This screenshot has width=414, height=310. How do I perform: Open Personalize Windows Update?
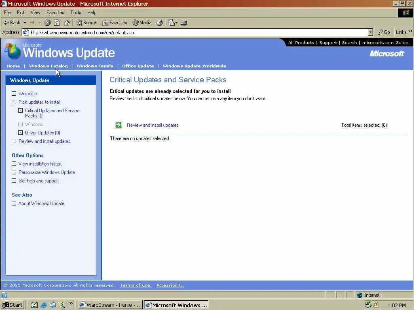47,172
